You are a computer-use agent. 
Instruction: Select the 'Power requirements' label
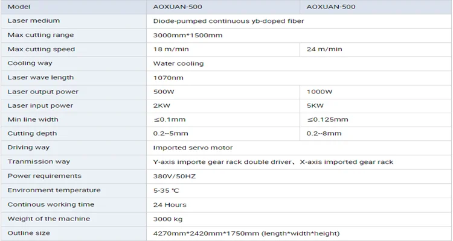click(x=45, y=176)
